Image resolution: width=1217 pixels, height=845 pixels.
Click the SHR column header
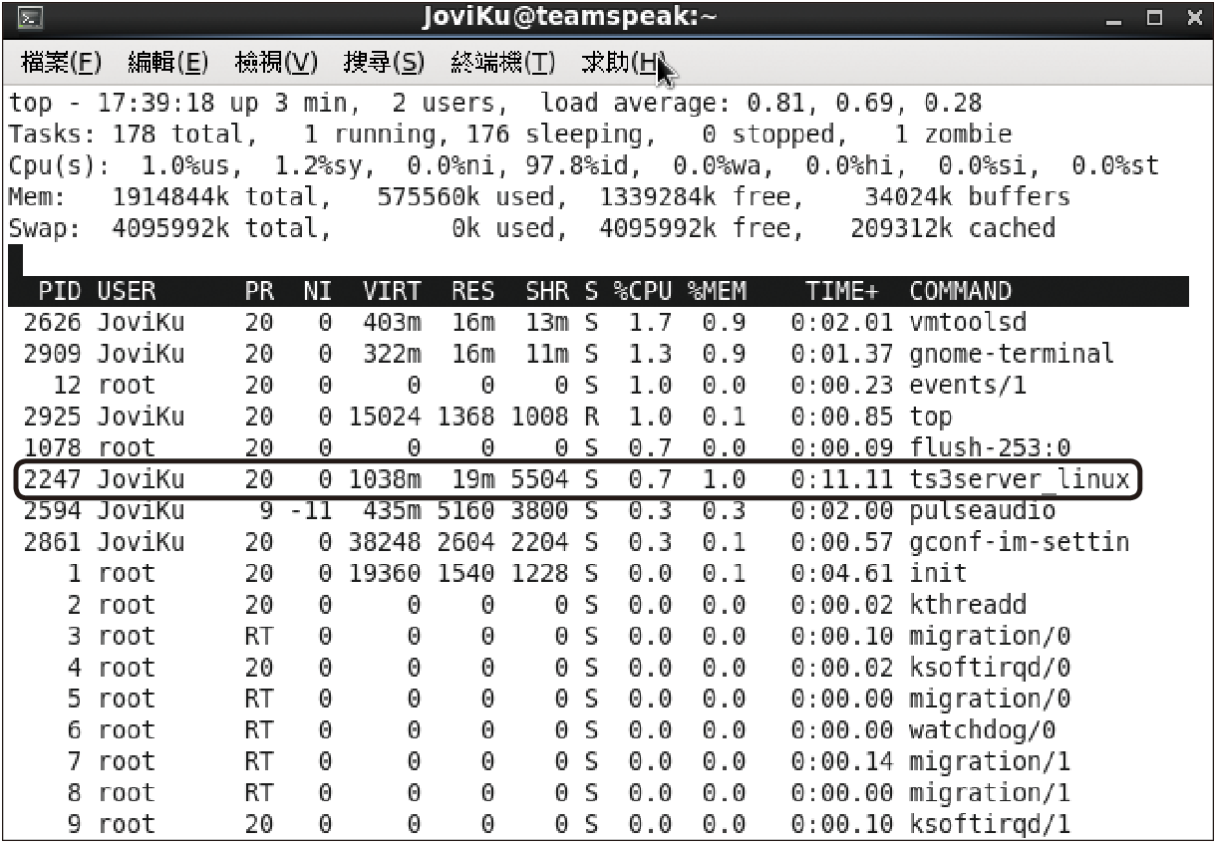547,291
